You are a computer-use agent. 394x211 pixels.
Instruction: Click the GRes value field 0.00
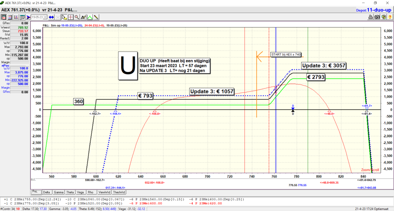click(19, 23)
